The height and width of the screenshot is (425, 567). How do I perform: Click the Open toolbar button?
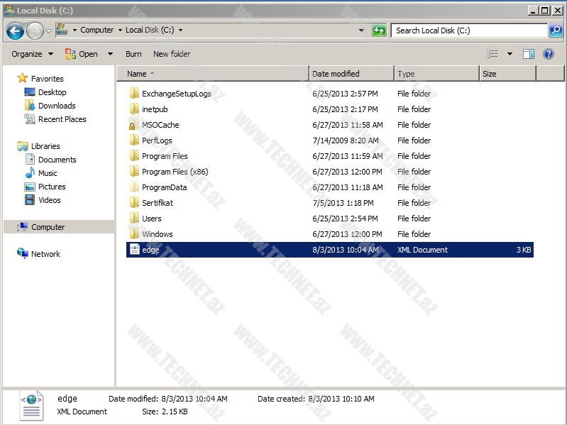[82, 54]
